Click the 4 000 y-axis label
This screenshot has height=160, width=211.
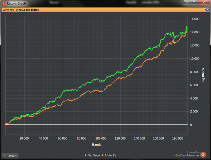point(194,98)
